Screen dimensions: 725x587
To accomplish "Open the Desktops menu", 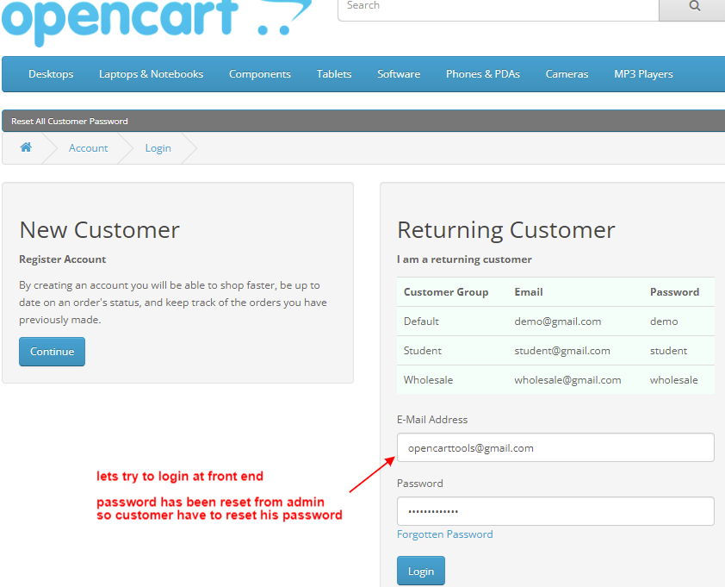I will pos(51,74).
